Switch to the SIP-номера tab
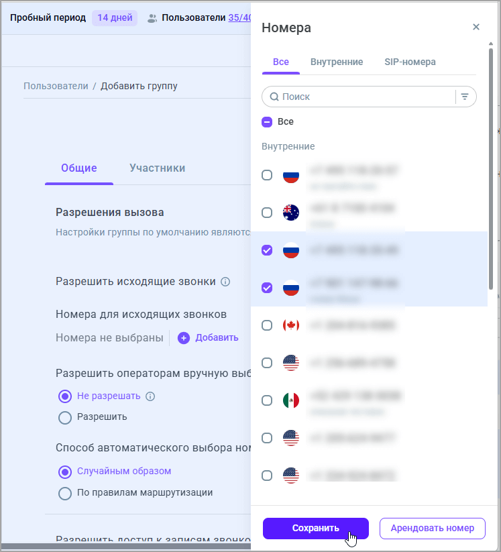 click(410, 61)
